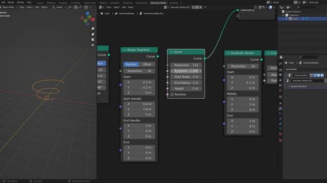Click the viewport pan hand icon
Screen dimensions: 327x183
(92, 34)
